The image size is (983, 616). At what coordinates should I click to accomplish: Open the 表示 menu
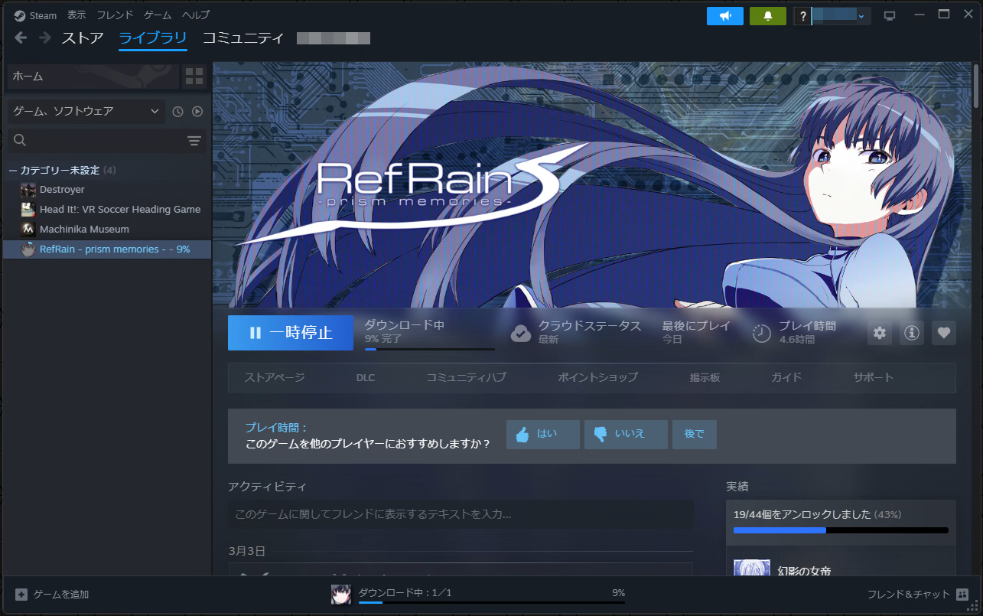pos(76,15)
